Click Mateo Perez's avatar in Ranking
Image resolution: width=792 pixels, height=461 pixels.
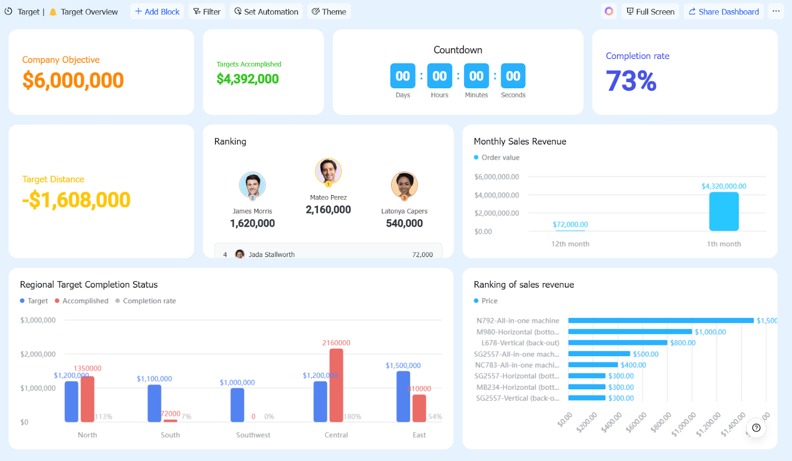[328, 172]
